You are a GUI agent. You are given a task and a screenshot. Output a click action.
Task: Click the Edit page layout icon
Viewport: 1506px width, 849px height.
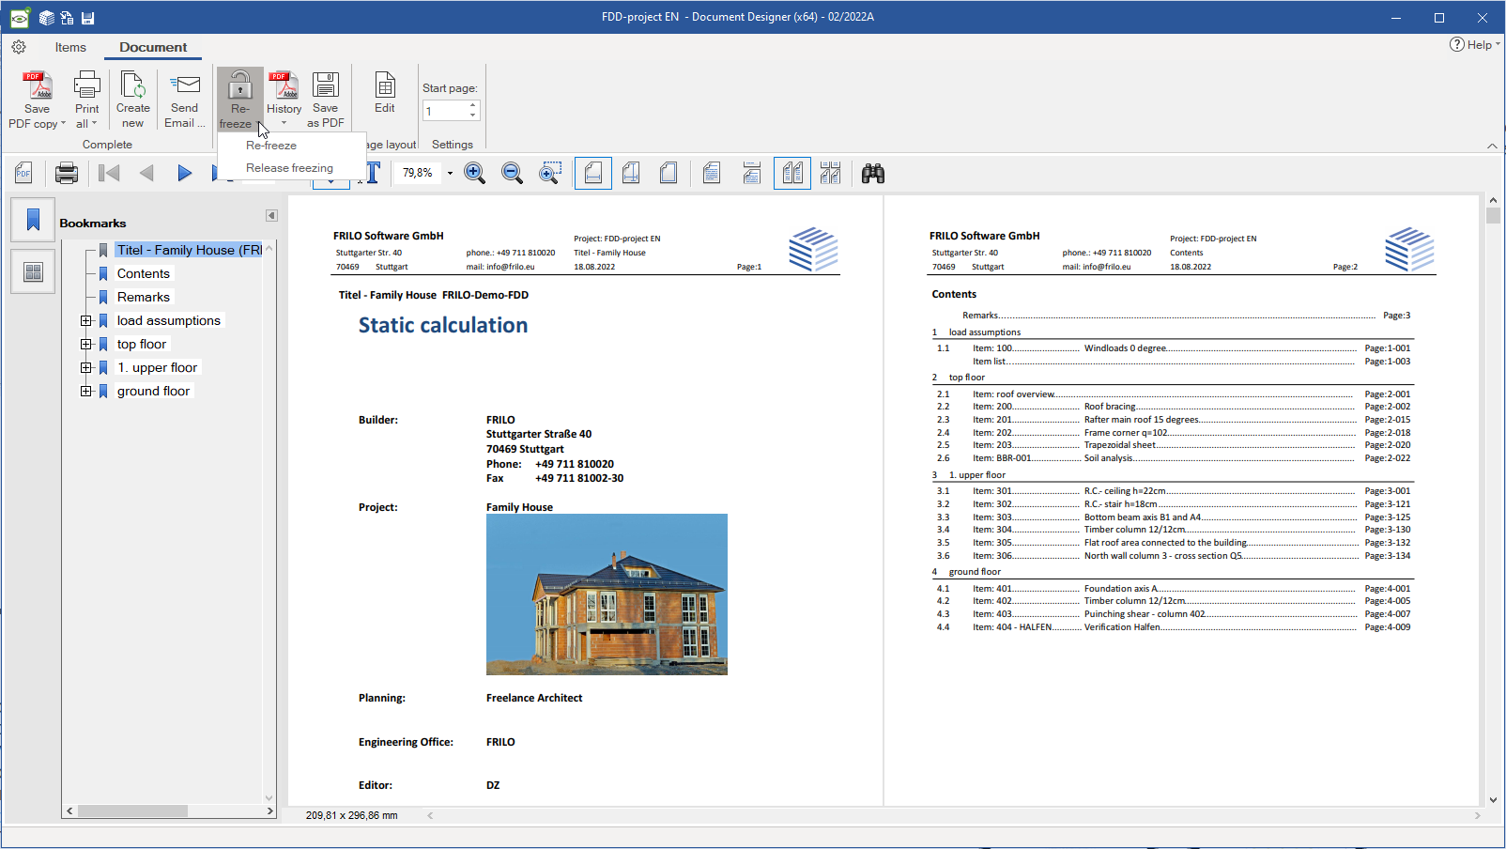tap(385, 85)
